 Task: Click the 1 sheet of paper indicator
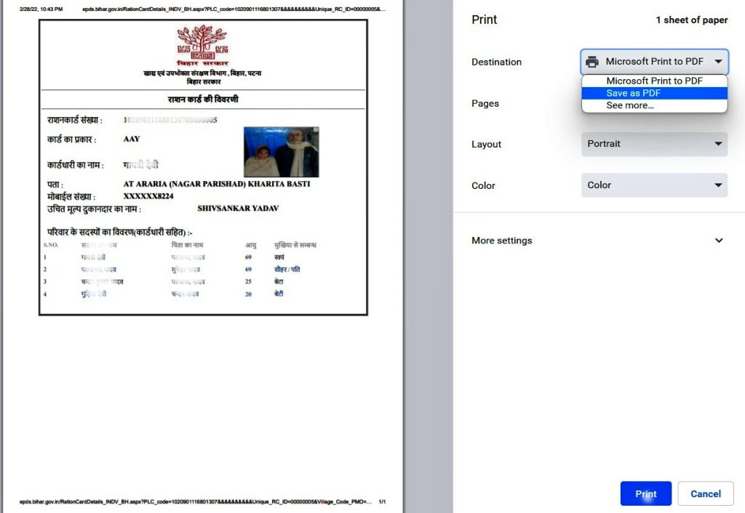coord(692,20)
